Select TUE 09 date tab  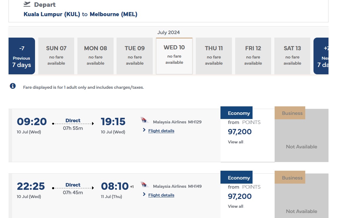pos(135,56)
